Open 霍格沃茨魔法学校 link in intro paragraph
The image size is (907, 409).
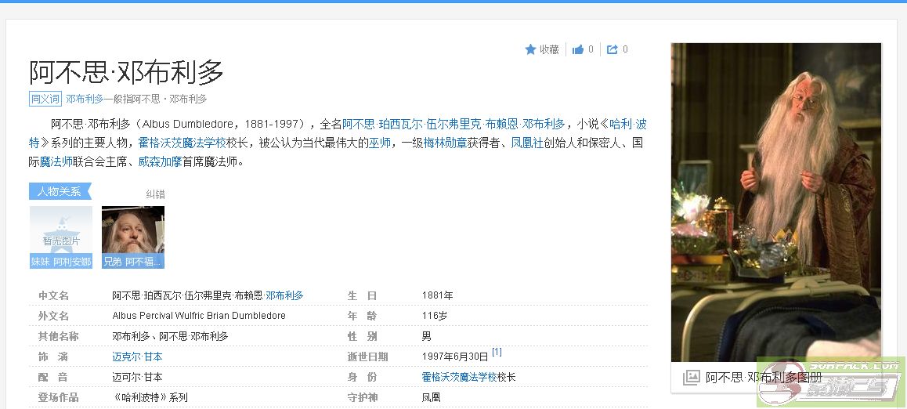[x=182, y=143]
